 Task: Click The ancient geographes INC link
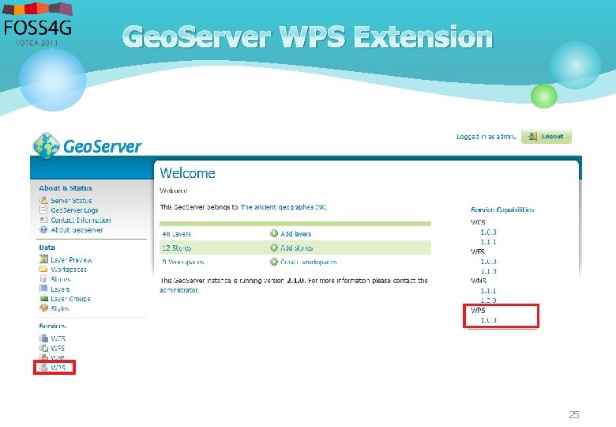click(x=284, y=207)
